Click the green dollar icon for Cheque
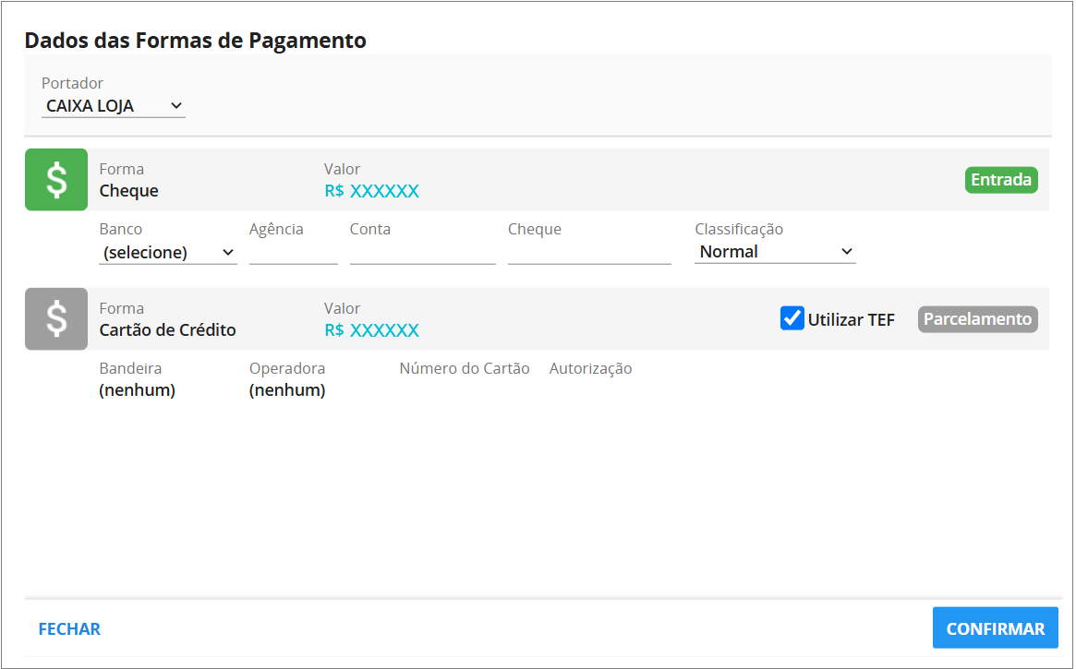Image resolution: width=1076 pixels, height=669 pixels. pos(56,180)
